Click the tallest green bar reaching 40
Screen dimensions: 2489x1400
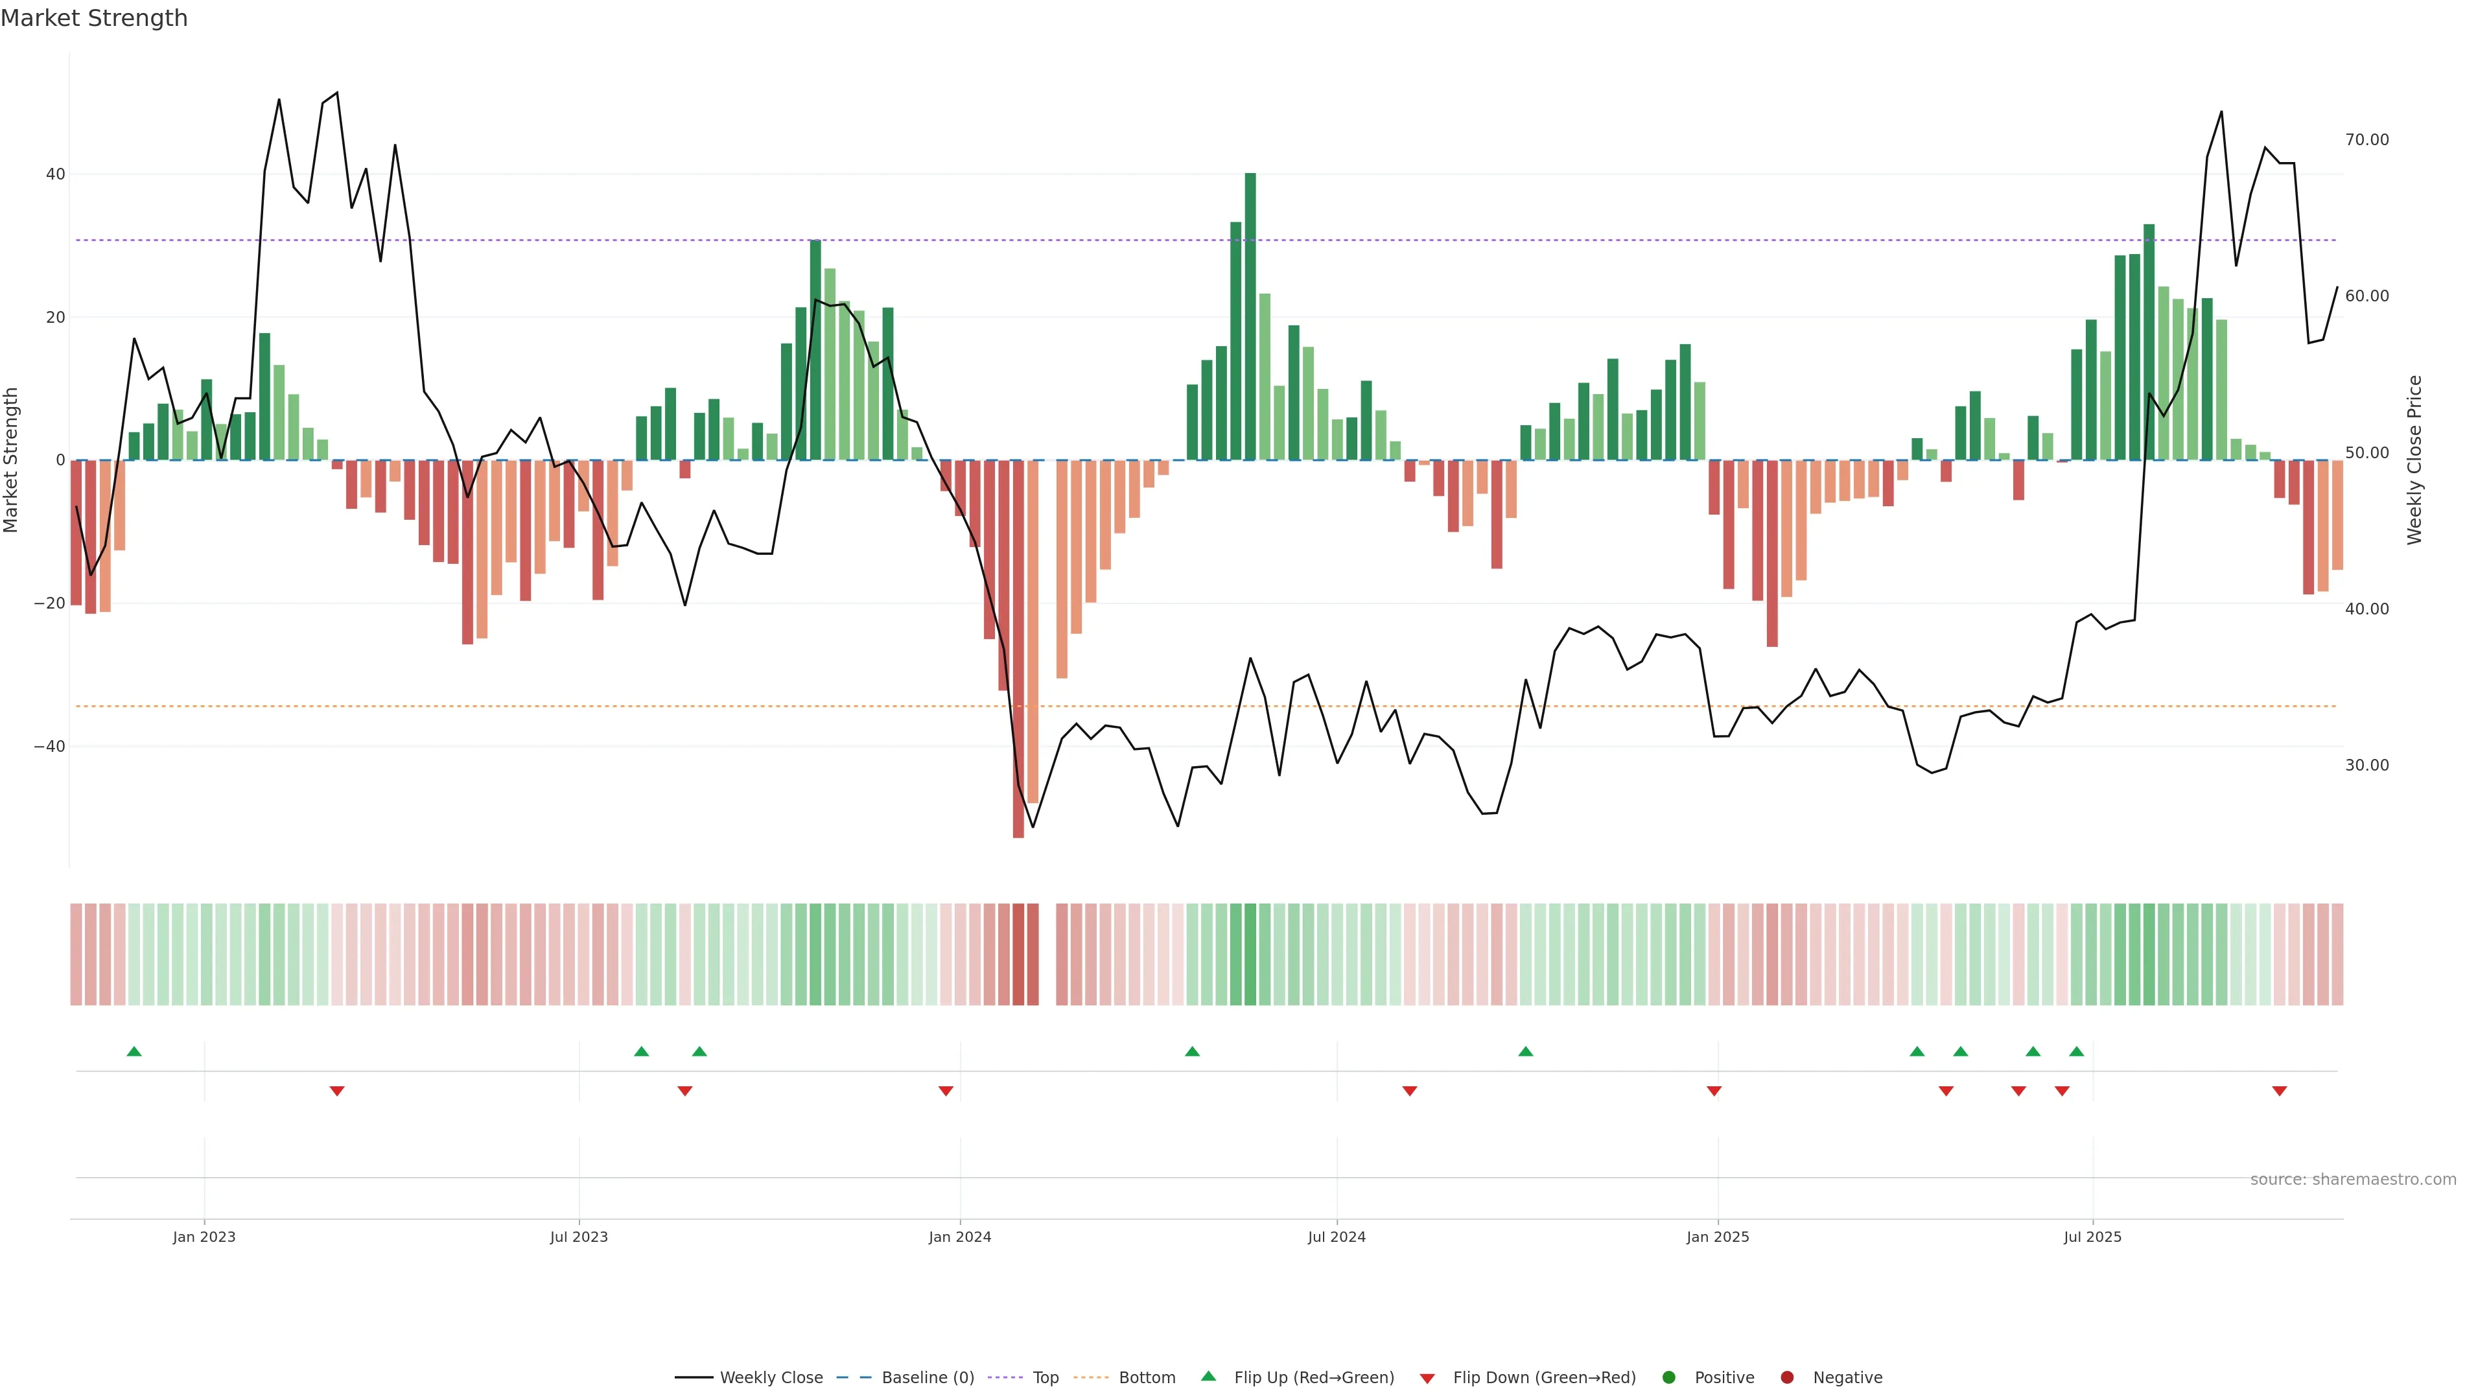tap(1250, 319)
